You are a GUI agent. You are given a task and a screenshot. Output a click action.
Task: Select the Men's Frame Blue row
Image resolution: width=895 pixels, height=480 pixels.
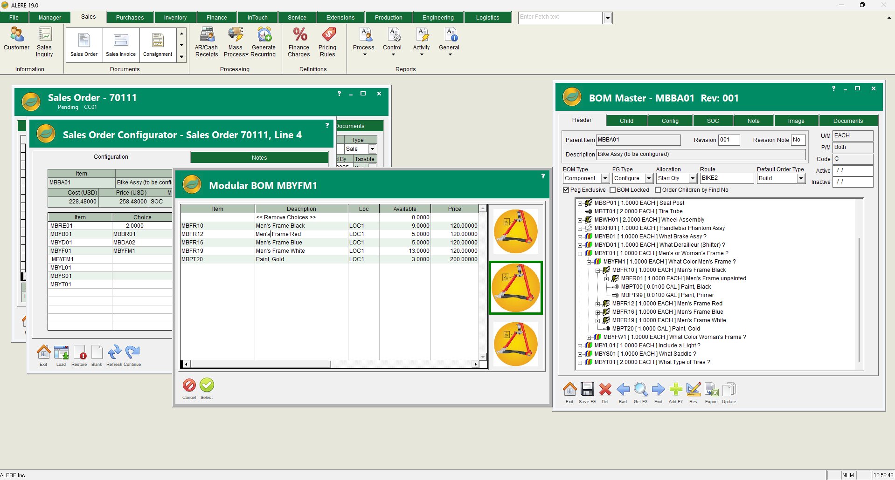[279, 243]
